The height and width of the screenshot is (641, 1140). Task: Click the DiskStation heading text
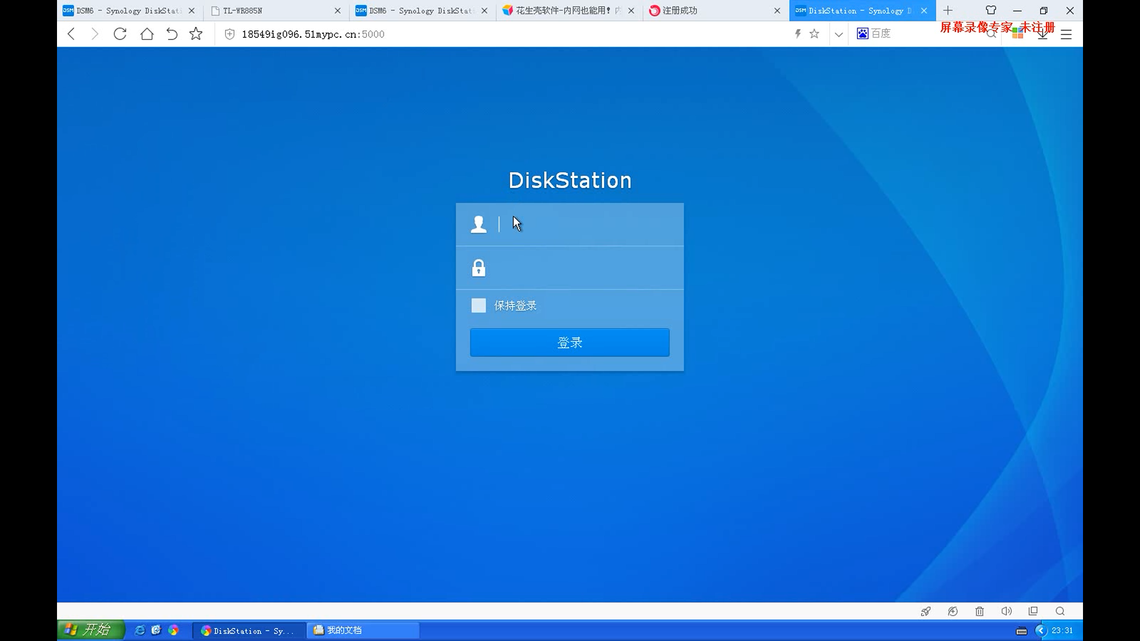(x=570, y=180)
